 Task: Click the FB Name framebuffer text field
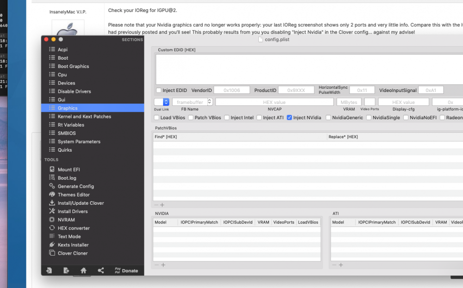point(190,102)
